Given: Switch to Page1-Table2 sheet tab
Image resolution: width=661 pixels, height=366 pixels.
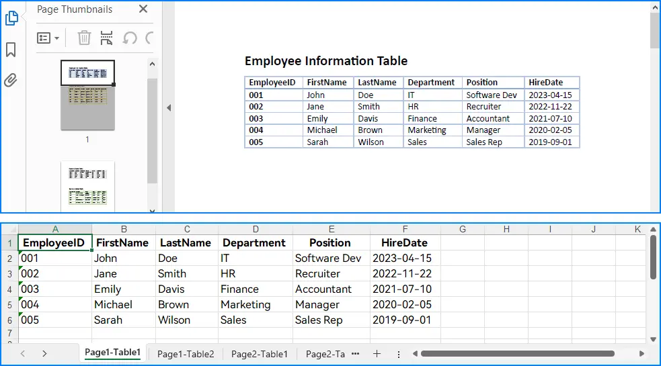Looking at the screenshot, I should coord(186,354).
